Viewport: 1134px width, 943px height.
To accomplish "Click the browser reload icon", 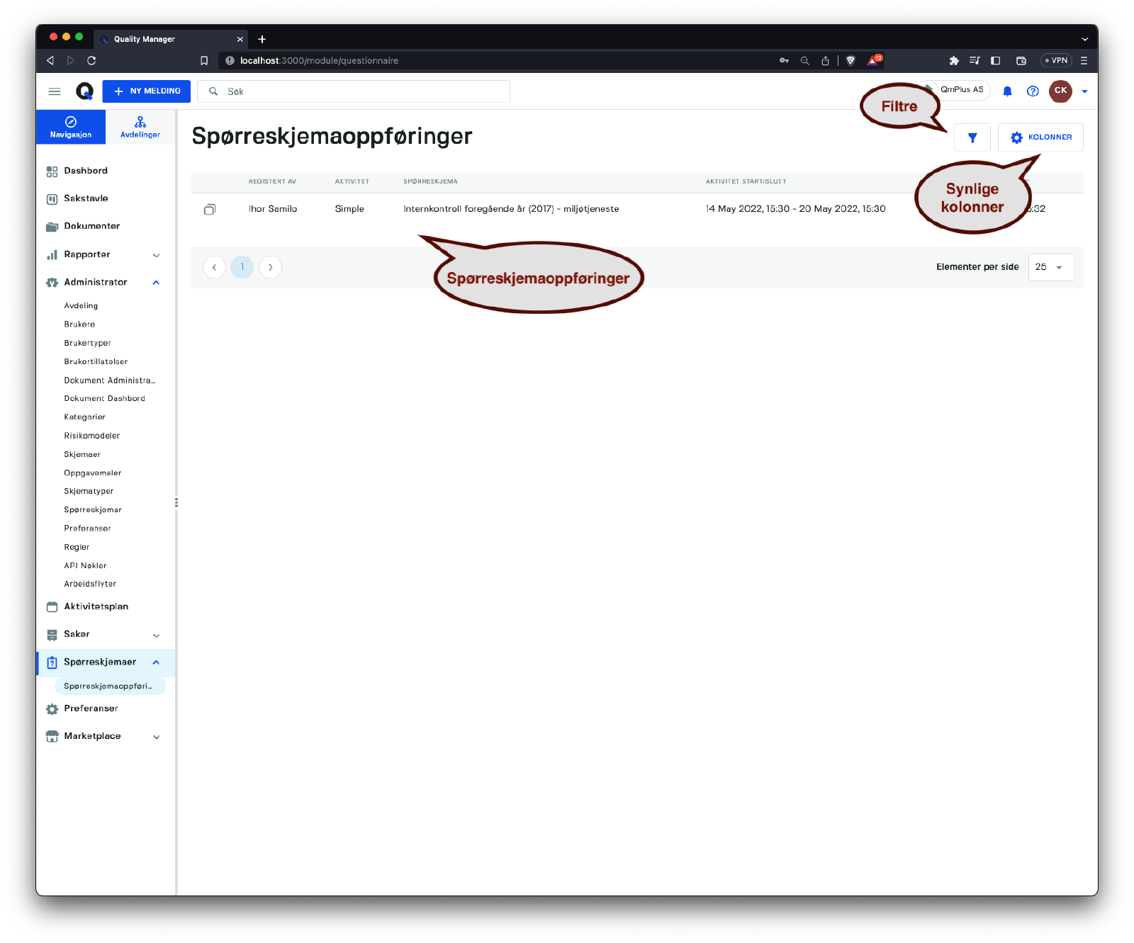I will pyautogui.click(x=91, y=61).
